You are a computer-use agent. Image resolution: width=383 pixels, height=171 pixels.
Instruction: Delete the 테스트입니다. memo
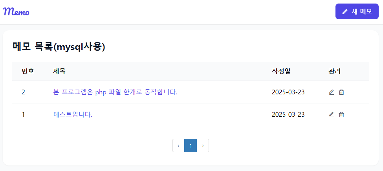point(341,114)
